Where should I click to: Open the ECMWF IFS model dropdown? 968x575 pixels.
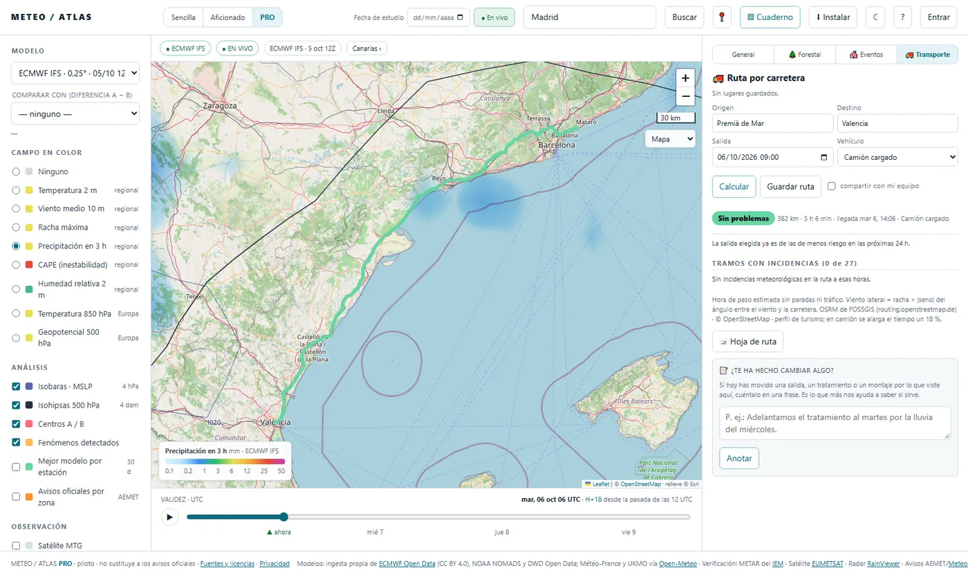click(75, 73)
